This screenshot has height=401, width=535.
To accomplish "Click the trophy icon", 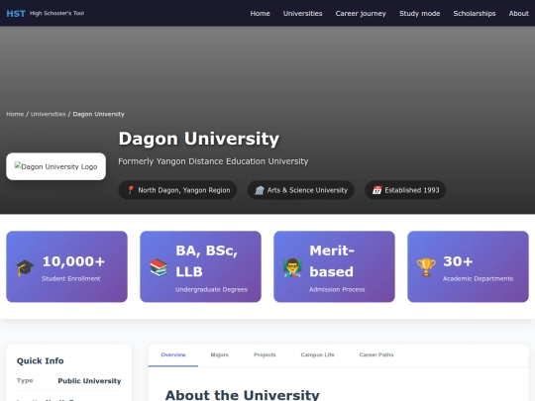I will [x=426, y=267].
